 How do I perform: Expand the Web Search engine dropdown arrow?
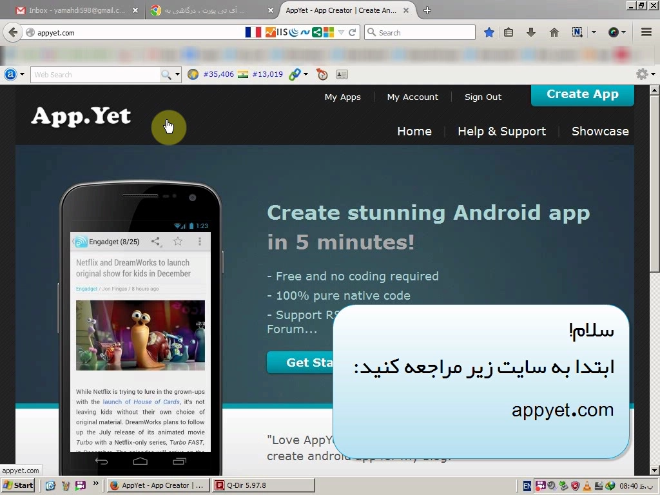click(177, 75)
